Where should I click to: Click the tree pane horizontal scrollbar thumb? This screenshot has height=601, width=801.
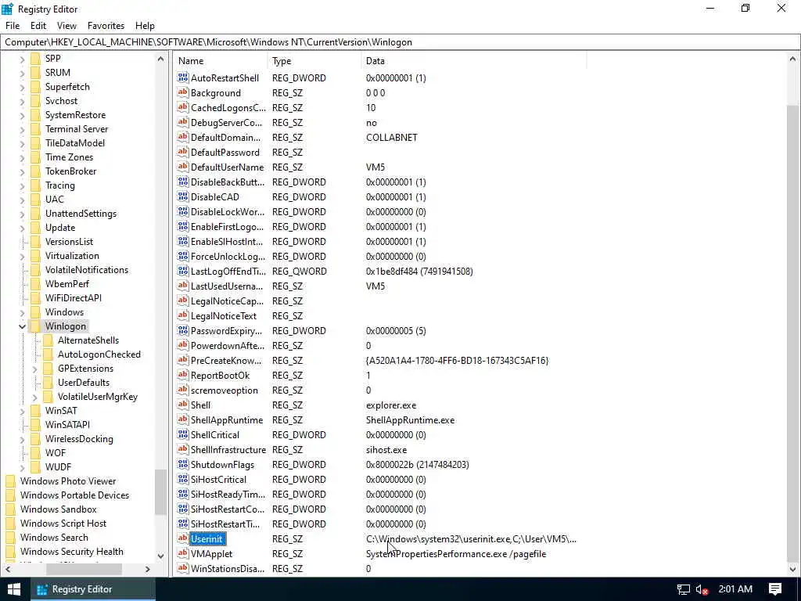(84, 569)
